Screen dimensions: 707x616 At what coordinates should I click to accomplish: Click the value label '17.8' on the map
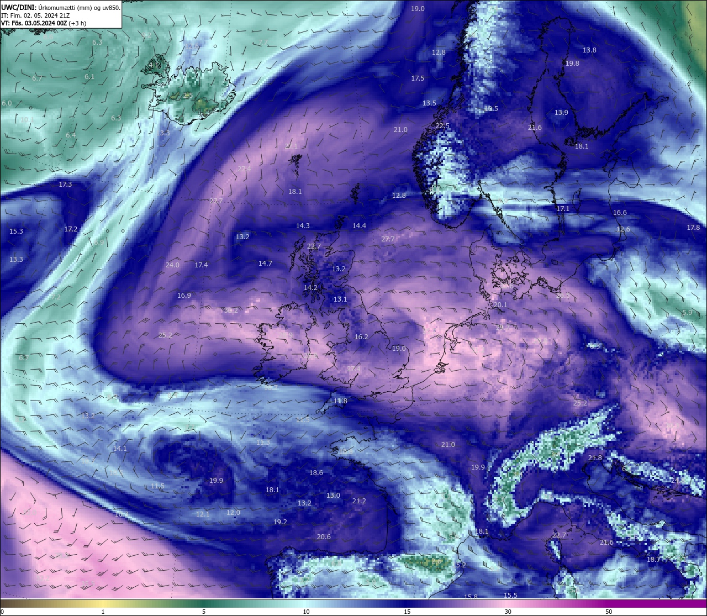click(693, 228)
